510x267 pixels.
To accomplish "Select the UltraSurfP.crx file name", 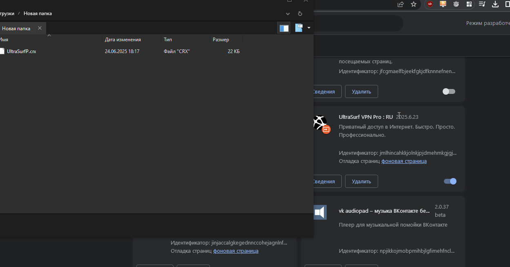I will click(21, 51).
